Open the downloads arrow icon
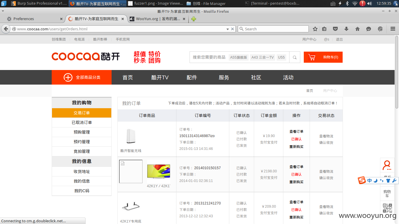Viewport: 399px width, 224px height. [x=346, y=29]
